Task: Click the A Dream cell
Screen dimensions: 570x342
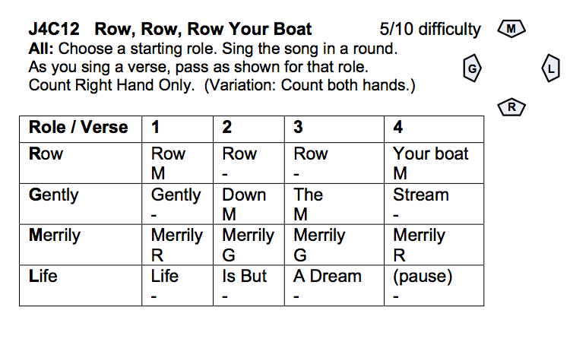Action: pyautogui.click(x=334, y=285)
